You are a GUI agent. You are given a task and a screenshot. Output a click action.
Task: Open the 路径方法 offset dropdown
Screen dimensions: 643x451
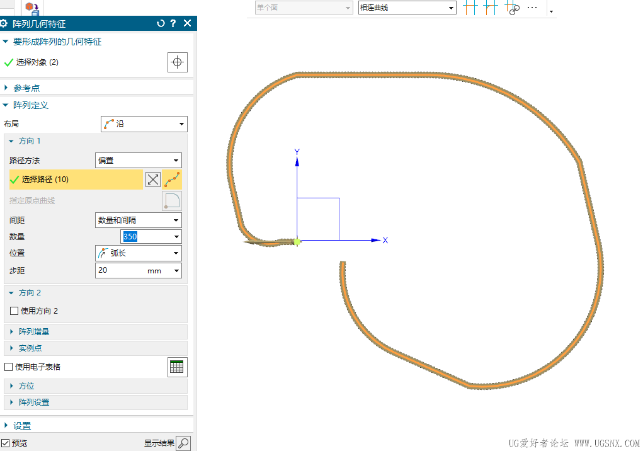[138, 161]
